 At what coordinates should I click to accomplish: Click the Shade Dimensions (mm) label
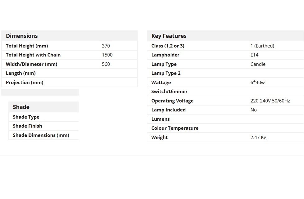[x=41, y=135]
